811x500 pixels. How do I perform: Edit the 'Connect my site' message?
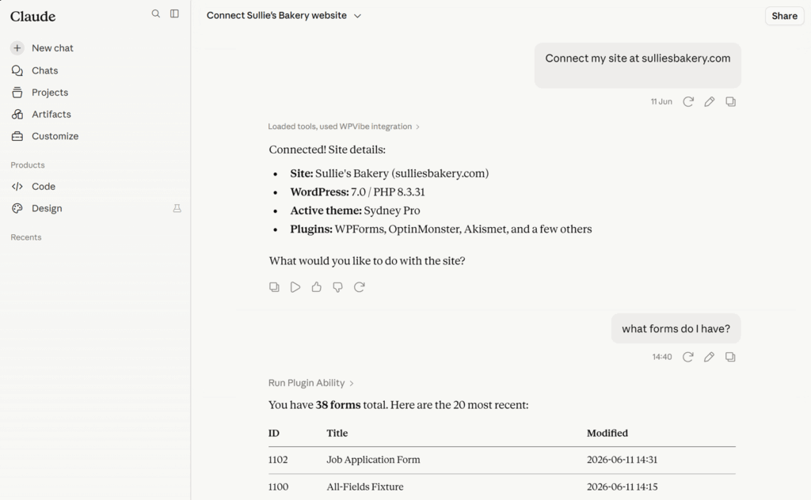pos(709,102)
